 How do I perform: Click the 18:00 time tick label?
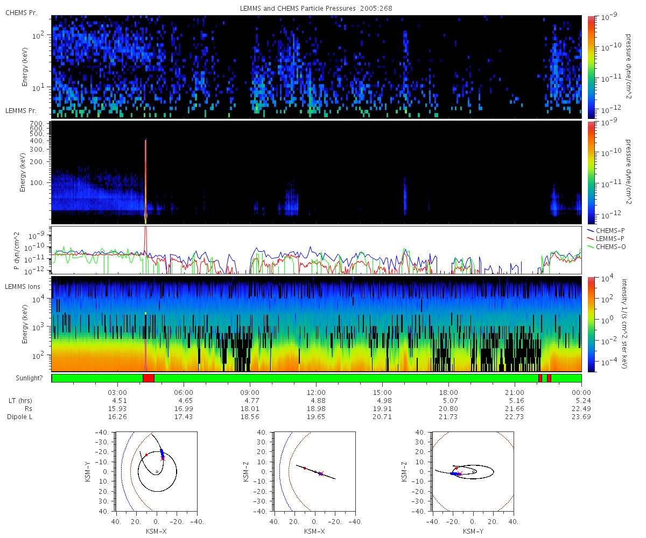pyautogui.click(x=448, y=392)
